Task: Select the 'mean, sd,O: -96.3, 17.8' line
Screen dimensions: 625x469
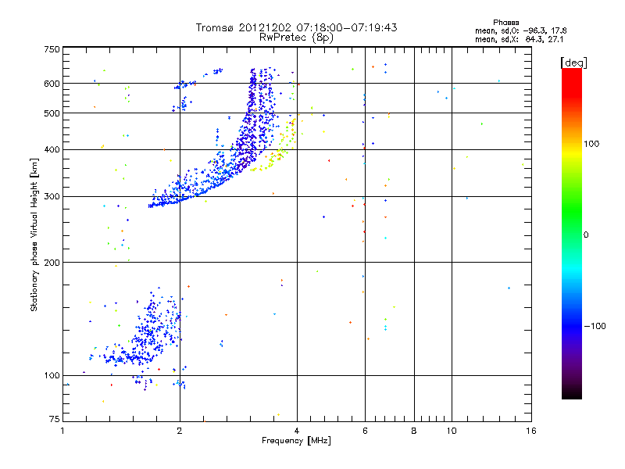Action: tap(520, 30)
